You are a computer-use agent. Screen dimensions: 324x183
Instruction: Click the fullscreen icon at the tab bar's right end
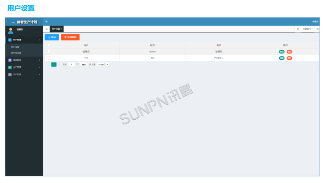(318, 29)
